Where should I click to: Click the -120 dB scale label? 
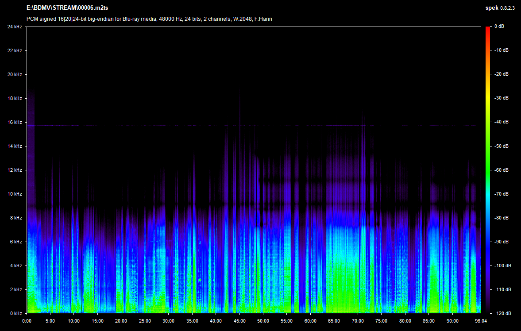(502, 313)
